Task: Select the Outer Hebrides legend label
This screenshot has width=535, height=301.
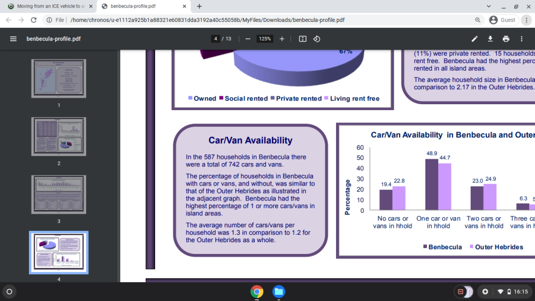Action: [499, 247]
